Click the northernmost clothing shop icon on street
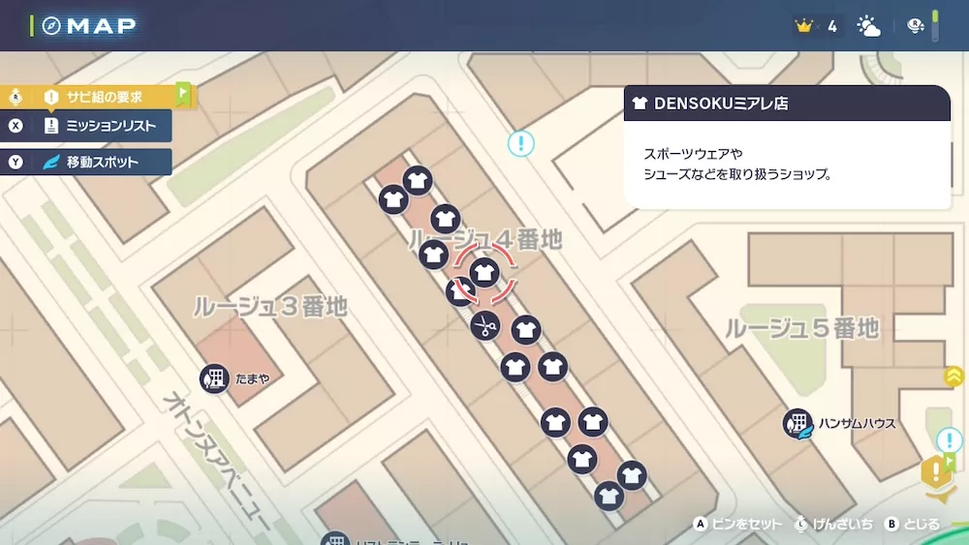The height and width of the screenshot is (545, 969). (418, 181)
